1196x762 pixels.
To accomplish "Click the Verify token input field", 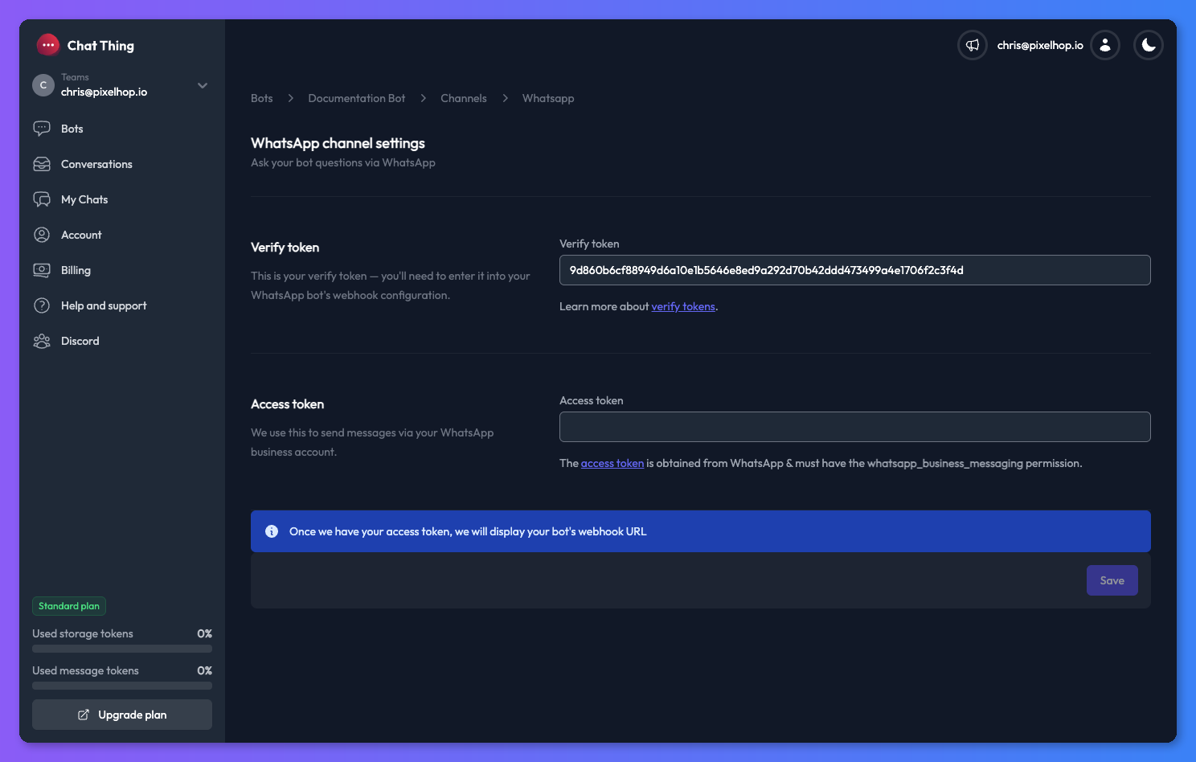I will pyautogui.click(x=855, y=270).
